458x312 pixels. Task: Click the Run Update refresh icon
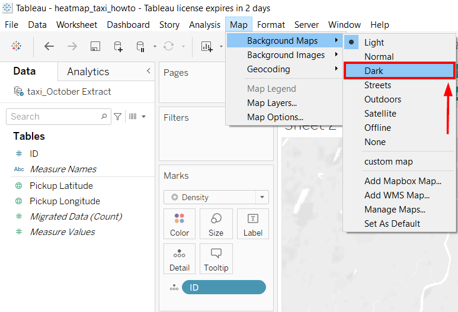tap(168, 46)
